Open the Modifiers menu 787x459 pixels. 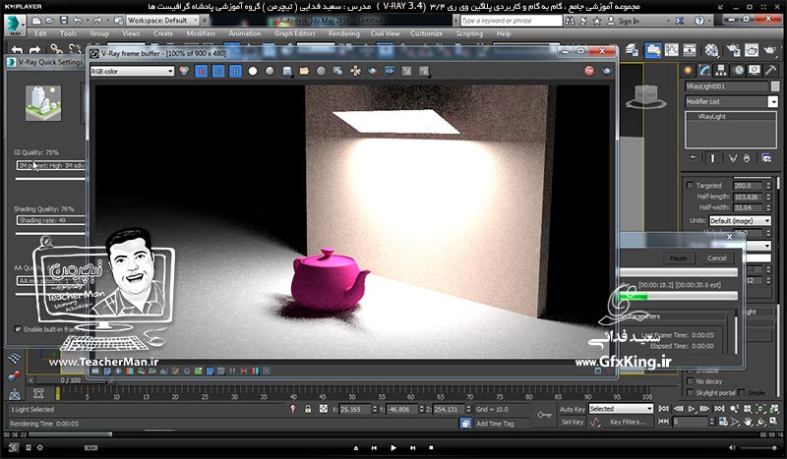[x=201, y=33]
